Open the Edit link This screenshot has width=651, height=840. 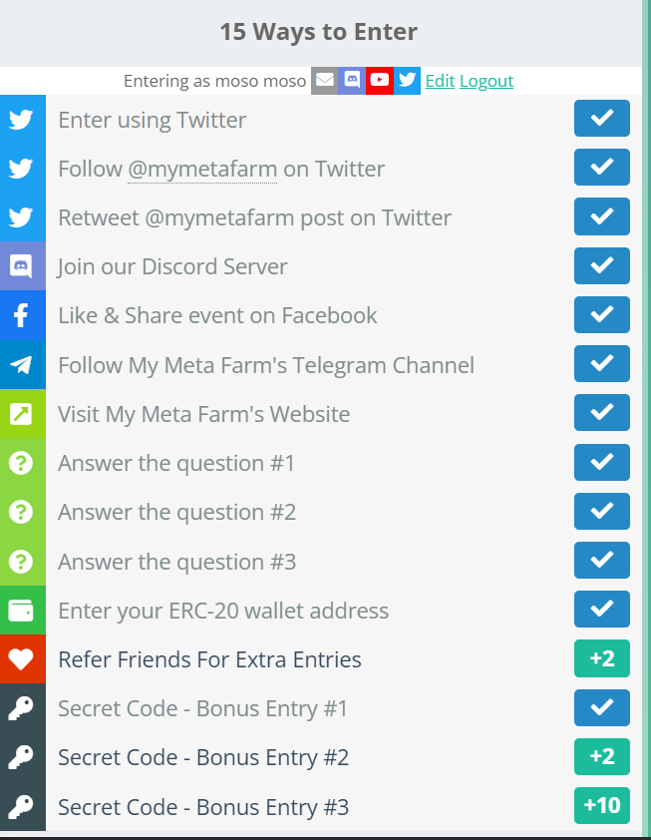pos(440,81)
